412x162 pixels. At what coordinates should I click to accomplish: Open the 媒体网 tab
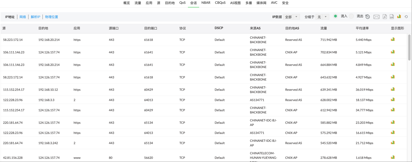click(x=261, y=3)
